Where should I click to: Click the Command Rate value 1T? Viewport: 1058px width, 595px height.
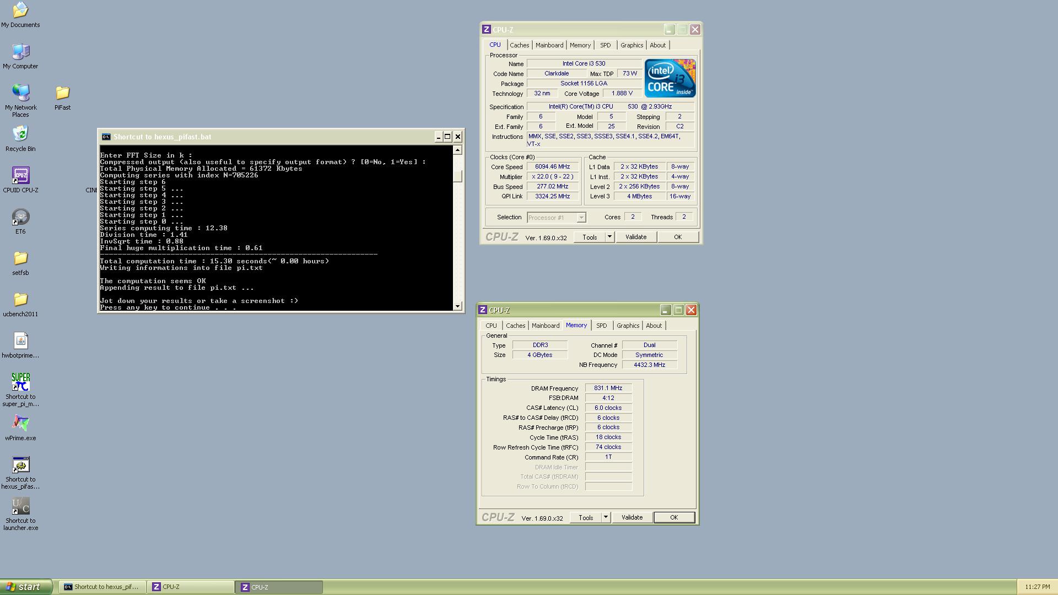point(608,457)
